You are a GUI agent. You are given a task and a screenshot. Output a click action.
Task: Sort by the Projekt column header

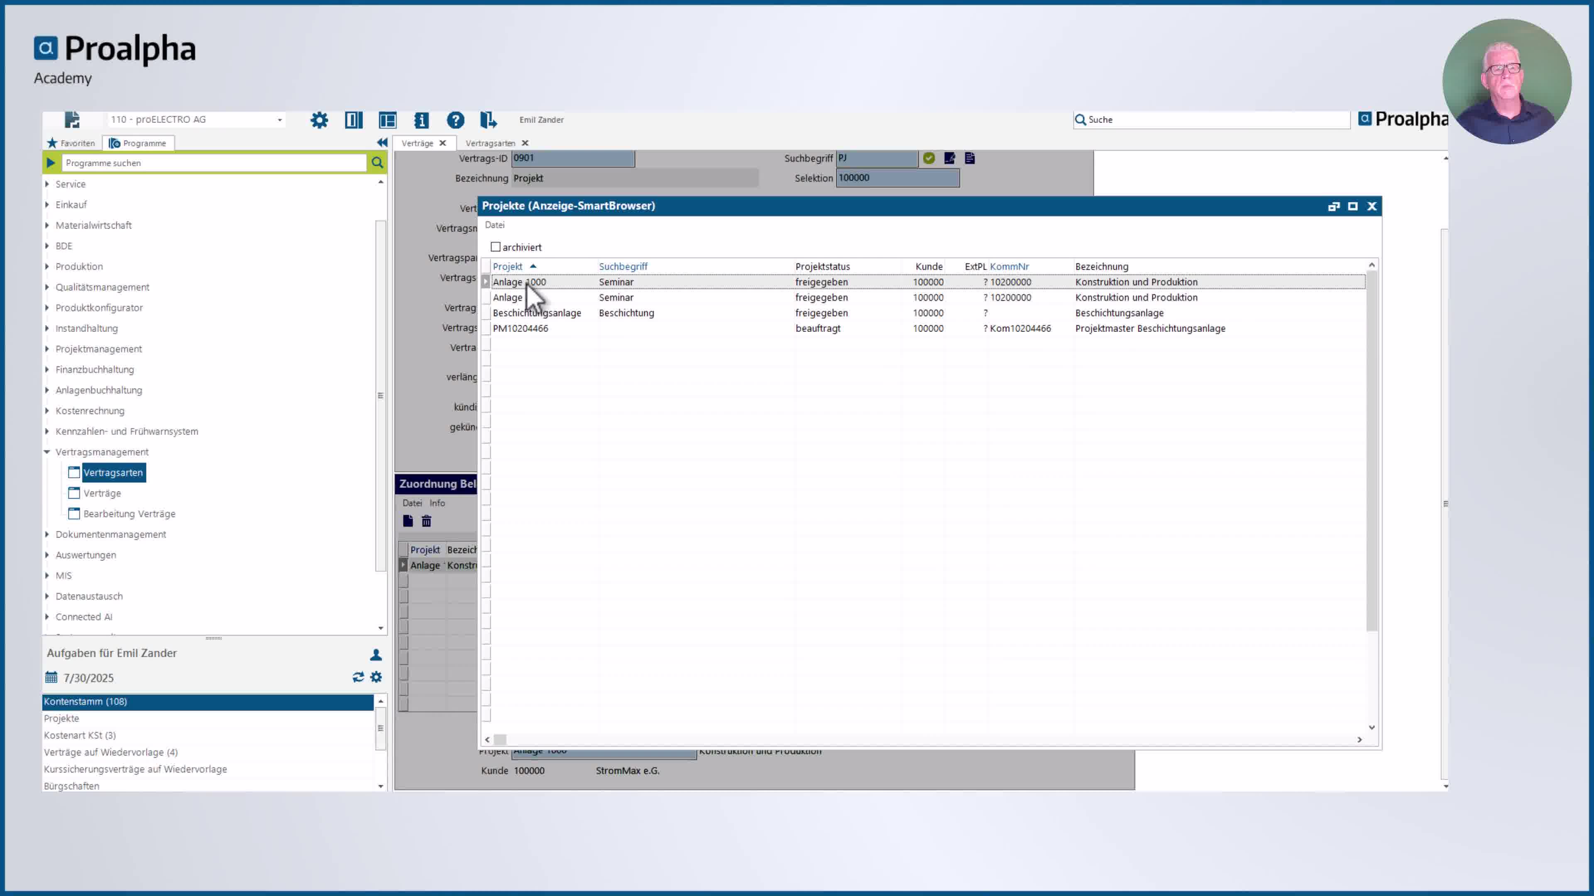507,266
